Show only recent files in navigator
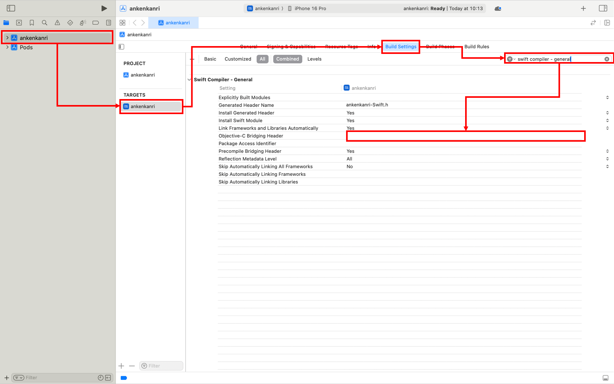 click(101, 378)
